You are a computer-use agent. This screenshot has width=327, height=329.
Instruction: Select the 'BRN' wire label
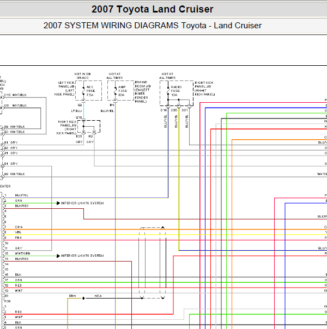coord(72,296)
